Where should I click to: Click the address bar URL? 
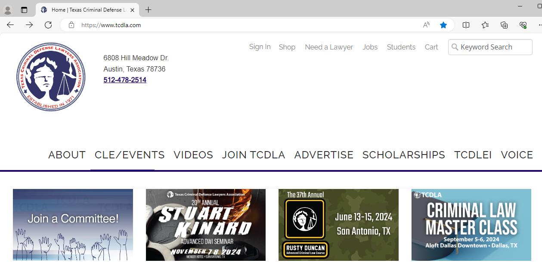[x=111, y=25]
